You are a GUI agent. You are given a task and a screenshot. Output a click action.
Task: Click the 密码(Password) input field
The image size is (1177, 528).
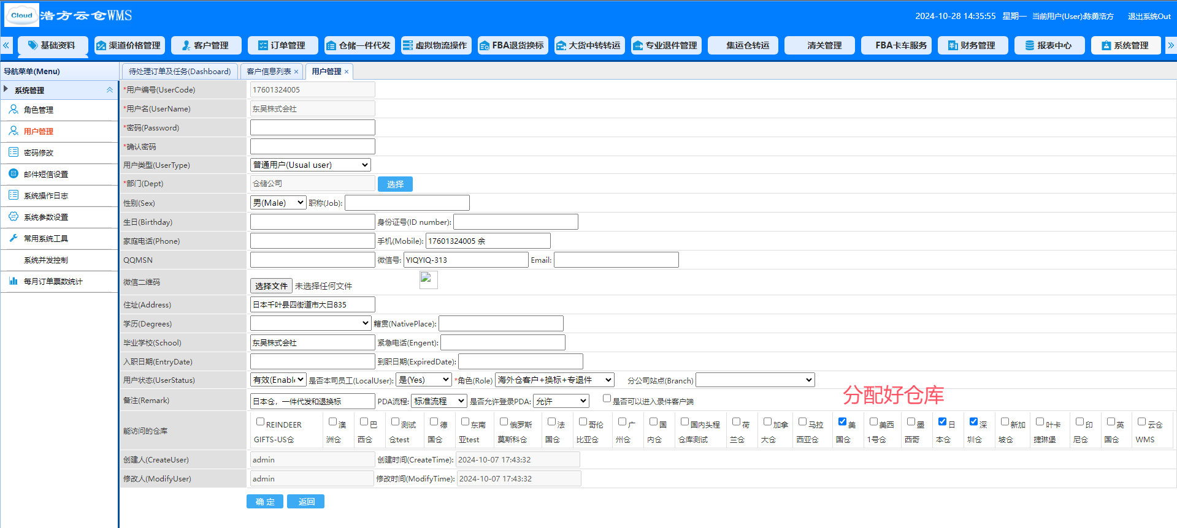pyautogui.click(x=312, y=127)
